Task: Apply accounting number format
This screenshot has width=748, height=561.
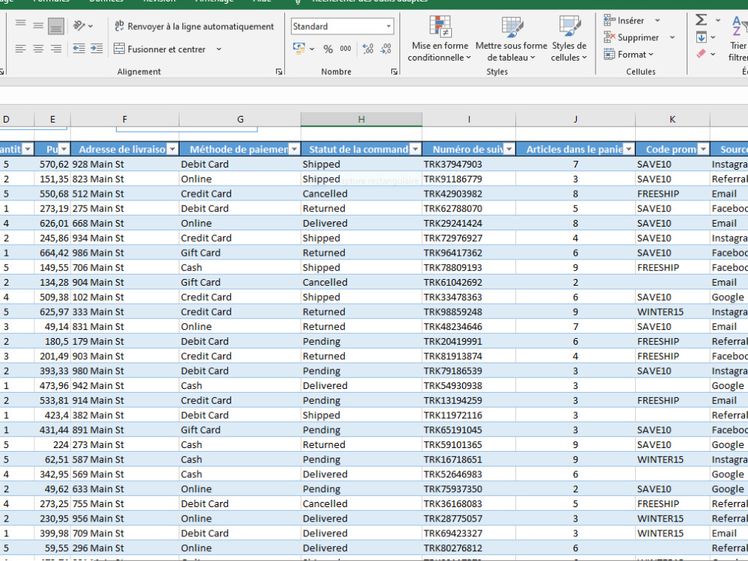Action: click(x=299, y=48)
